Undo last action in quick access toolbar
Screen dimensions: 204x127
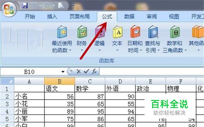(x=35, y=5)
